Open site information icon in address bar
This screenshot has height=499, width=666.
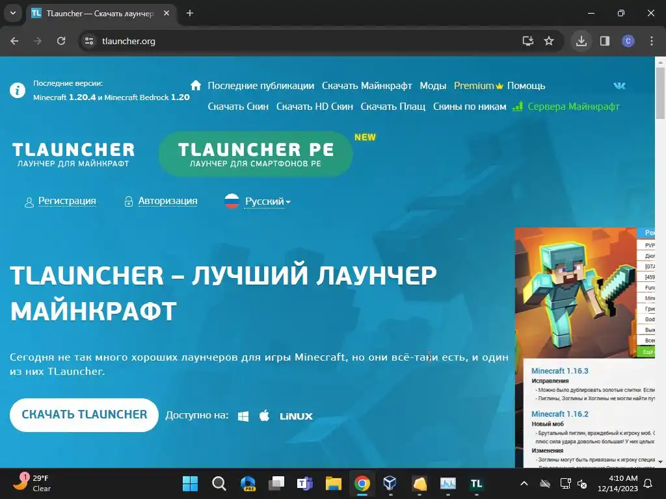89,41
